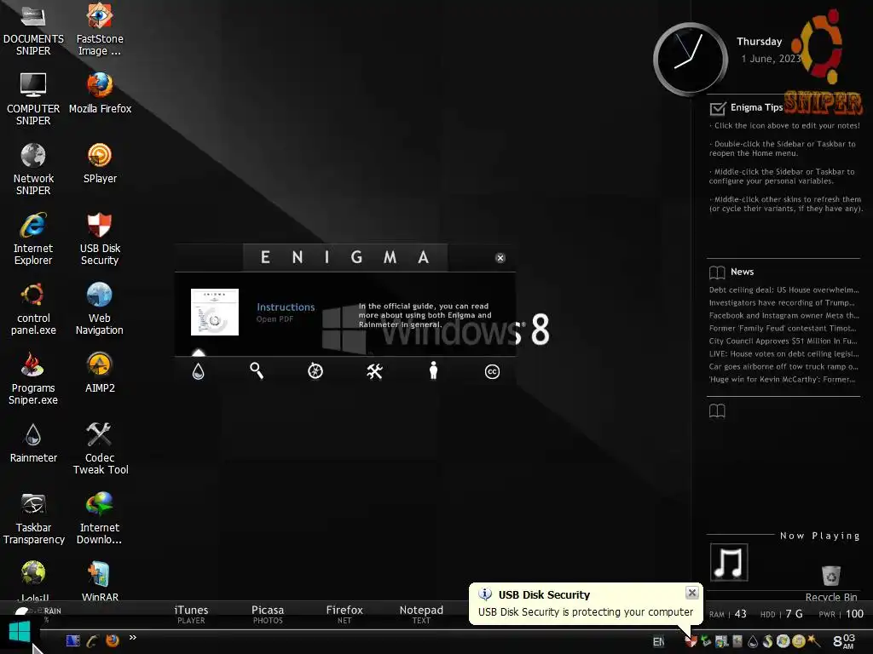Open COMPUTER SNIPER desktop icon
The height and width of the screenshot is (654, 873).
tap(33, 99)
